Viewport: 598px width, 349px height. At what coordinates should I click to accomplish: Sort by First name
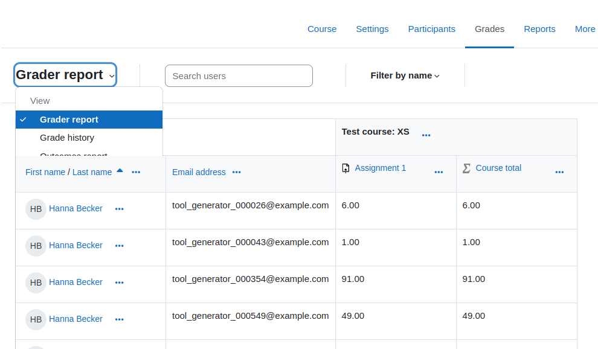click(x=45, y=173)
